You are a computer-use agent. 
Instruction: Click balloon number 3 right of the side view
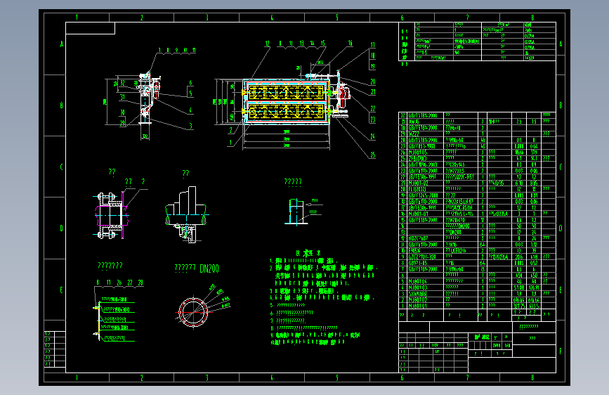[190, 126]
